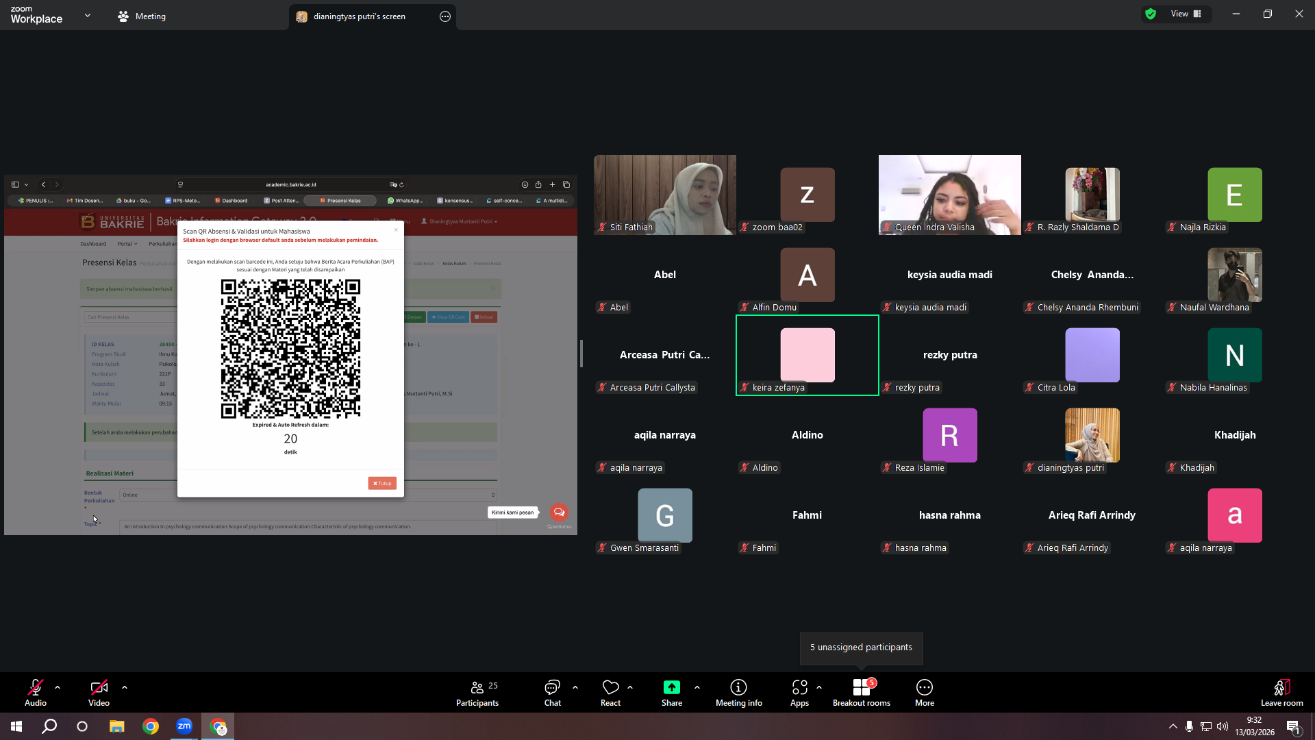Image resolution: width=1315 pixels, height=740 pixels.
Task: Click Leave room
Action: pos(1282,693)
